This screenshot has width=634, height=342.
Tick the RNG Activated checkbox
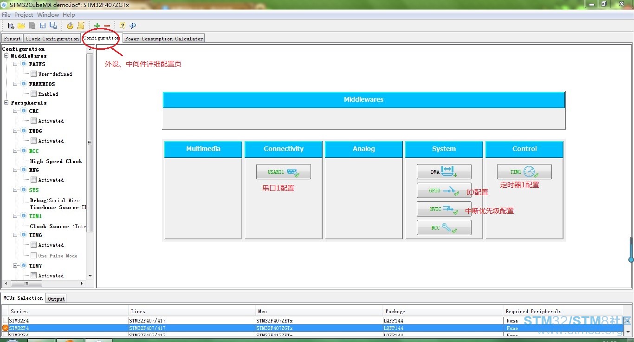[33, 180]
